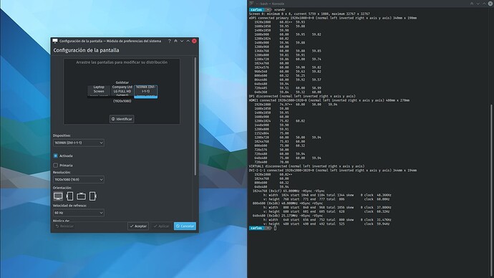The image size is (494, 278).
Task: Click the pin keep-above icon in dialog title bar
Action: [176, 41]
